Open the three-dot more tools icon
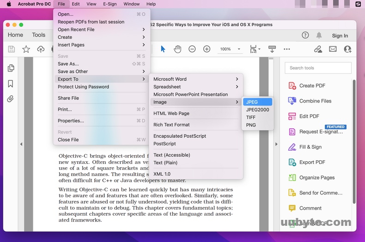The width and height of the screenshot is (365, 242). pos(287,49)
